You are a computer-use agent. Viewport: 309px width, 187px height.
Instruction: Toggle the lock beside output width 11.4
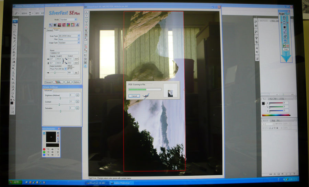coord(66,59)
